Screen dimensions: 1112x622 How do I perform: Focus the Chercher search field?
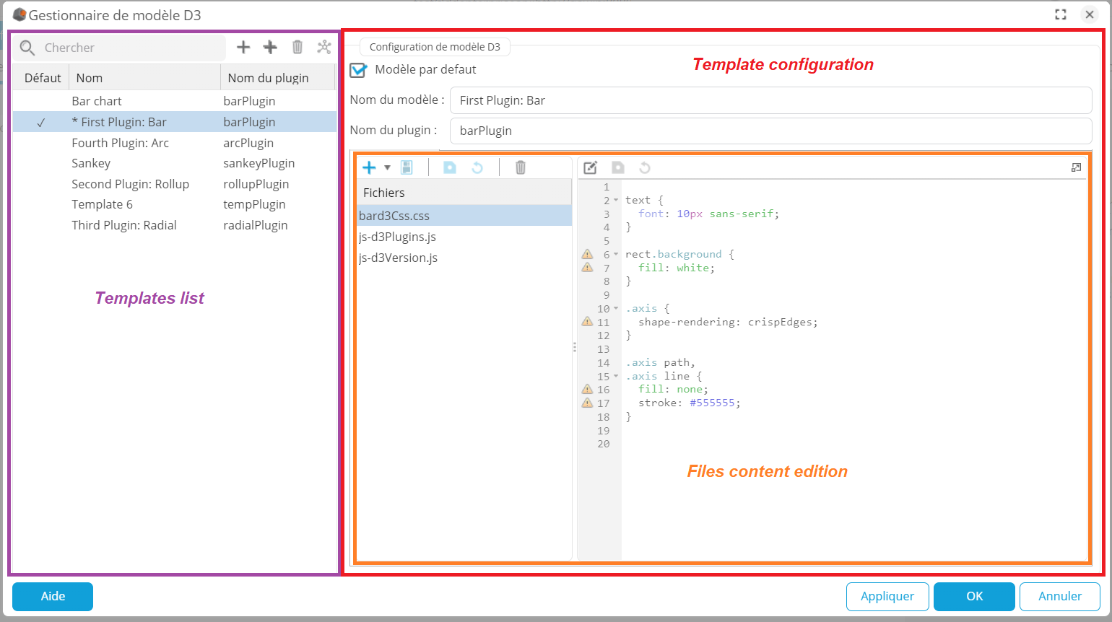click(x=131, y=48)
